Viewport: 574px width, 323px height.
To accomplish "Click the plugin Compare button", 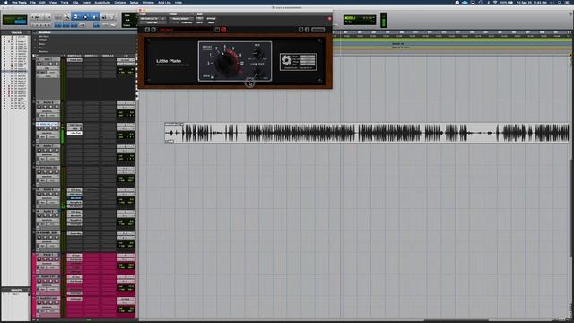I will (x=187, y=22).
